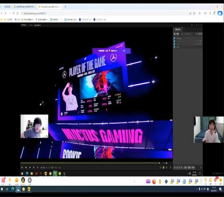This screenshot has width=224, height=197.
Task: Select the active third browser tab
Action: point(50,7)
